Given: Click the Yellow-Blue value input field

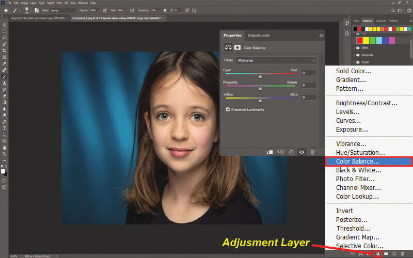Looking at the screenshot, I should coord(309,98).
